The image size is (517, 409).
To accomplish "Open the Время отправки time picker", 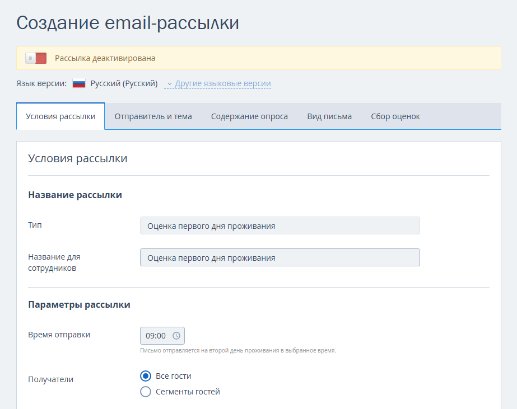I will (162, 336).
